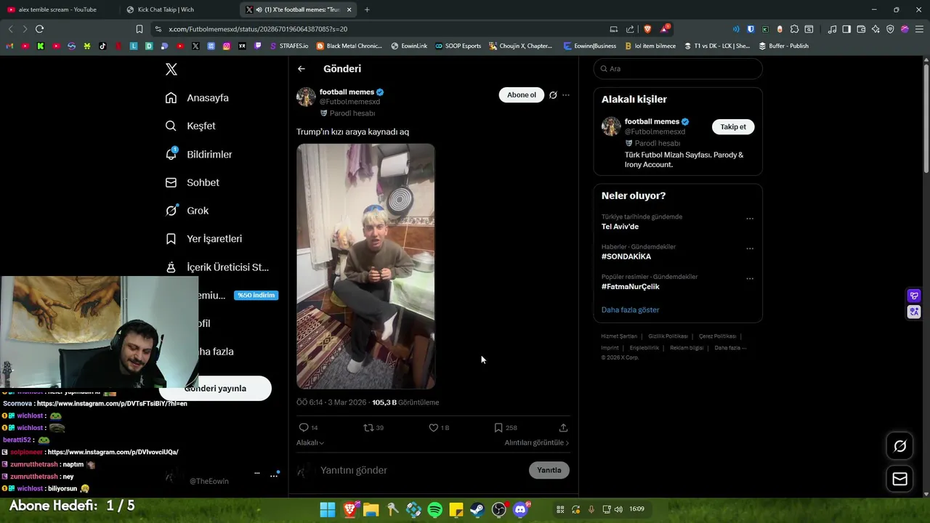Open Tel Aviv'de trending topic
This screenshot has width=930, height=523.
click(x=620, y=227)
